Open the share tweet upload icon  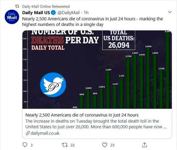[145, 145]
